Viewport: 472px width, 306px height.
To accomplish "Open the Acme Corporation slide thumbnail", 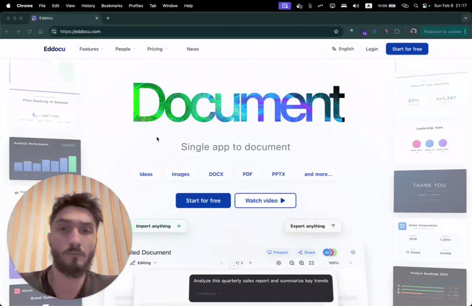I will (x=430, y=240).
